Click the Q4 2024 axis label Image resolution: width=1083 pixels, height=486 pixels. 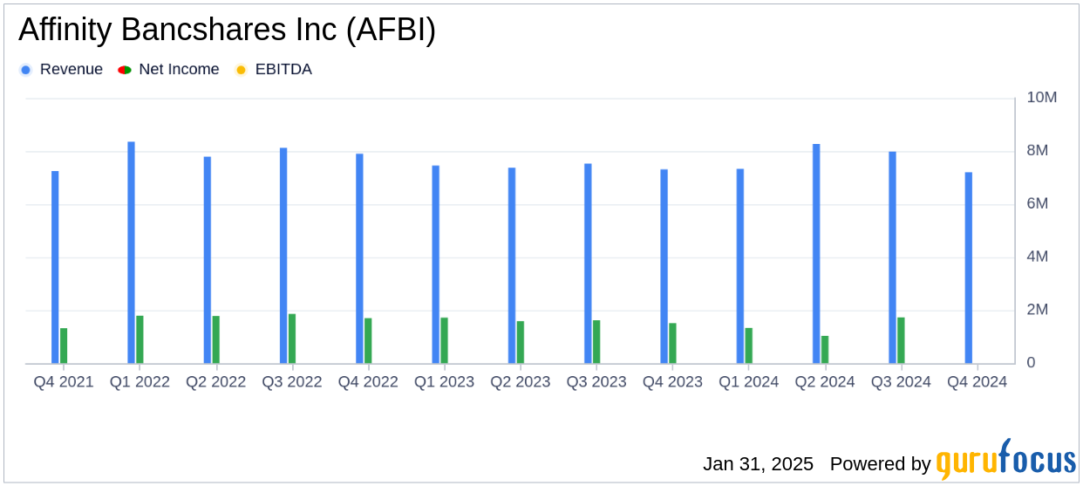pos(977,382)
